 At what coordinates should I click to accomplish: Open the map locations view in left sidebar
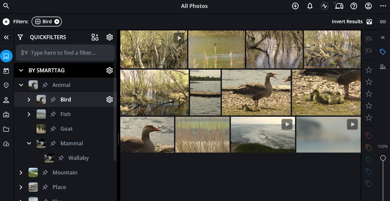(x=6, y=85)
